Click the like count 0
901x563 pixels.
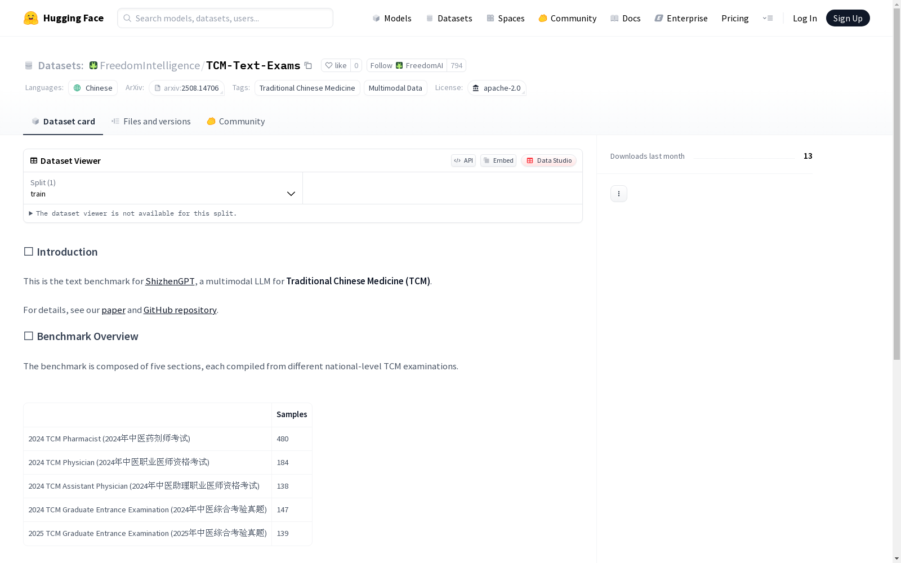tap(356, 65)
